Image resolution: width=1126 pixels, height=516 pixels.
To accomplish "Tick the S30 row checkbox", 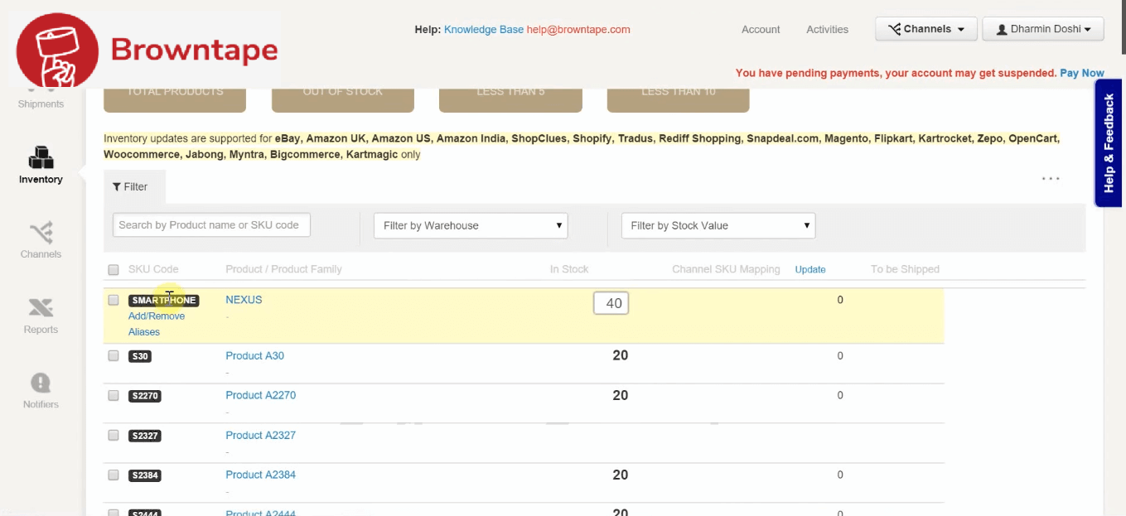I will click(114, 356).
